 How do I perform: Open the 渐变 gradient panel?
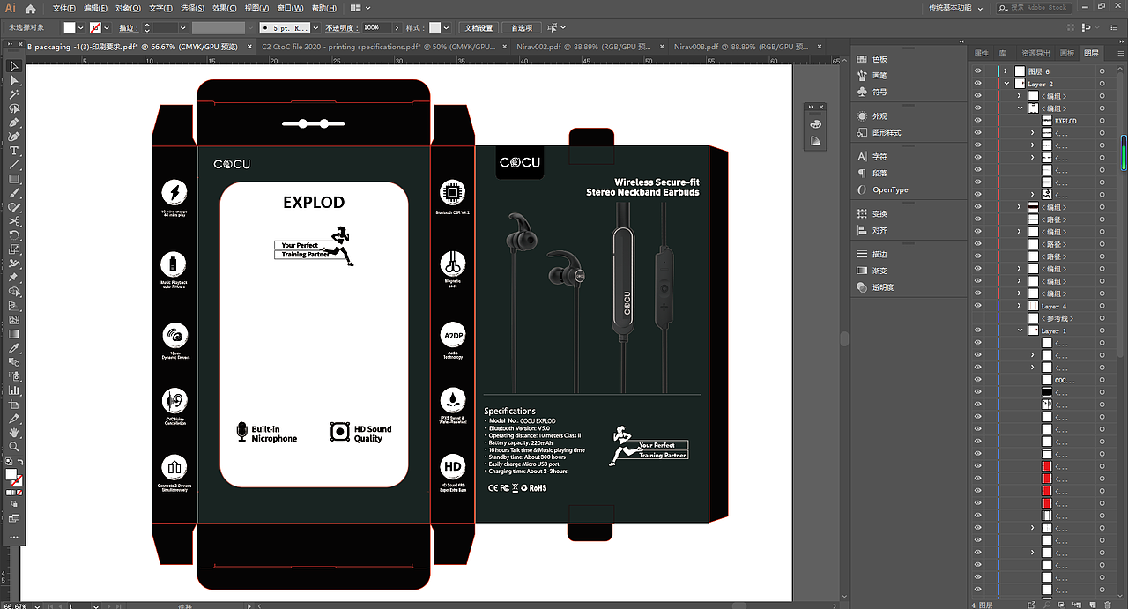[874, 271]
